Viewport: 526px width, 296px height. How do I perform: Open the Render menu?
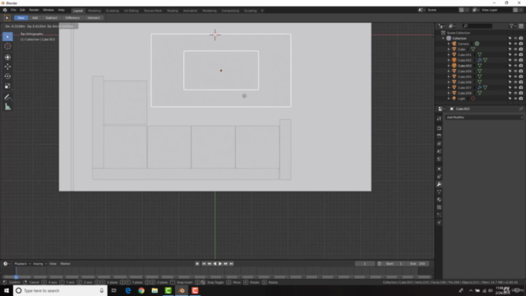(x=34, y=11)
